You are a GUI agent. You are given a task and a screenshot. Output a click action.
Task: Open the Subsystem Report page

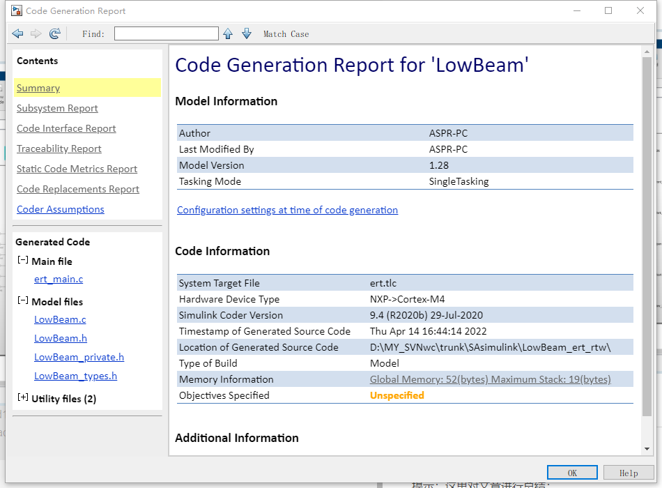(x=57, y=108)
